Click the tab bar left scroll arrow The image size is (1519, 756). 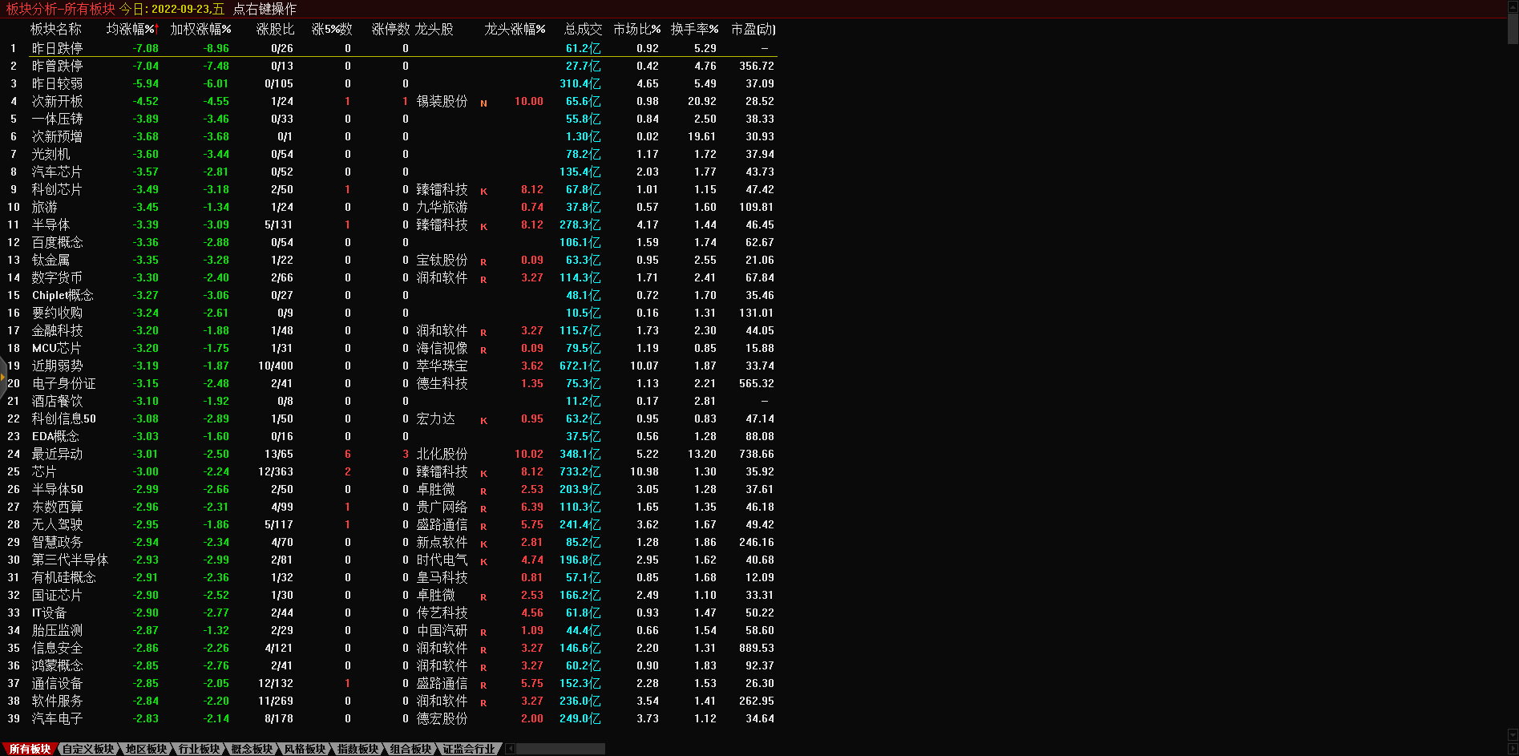click(x=510, y=749)
